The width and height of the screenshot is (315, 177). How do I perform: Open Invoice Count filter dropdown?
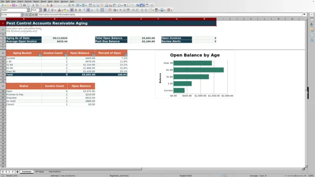tap(66, 55)
